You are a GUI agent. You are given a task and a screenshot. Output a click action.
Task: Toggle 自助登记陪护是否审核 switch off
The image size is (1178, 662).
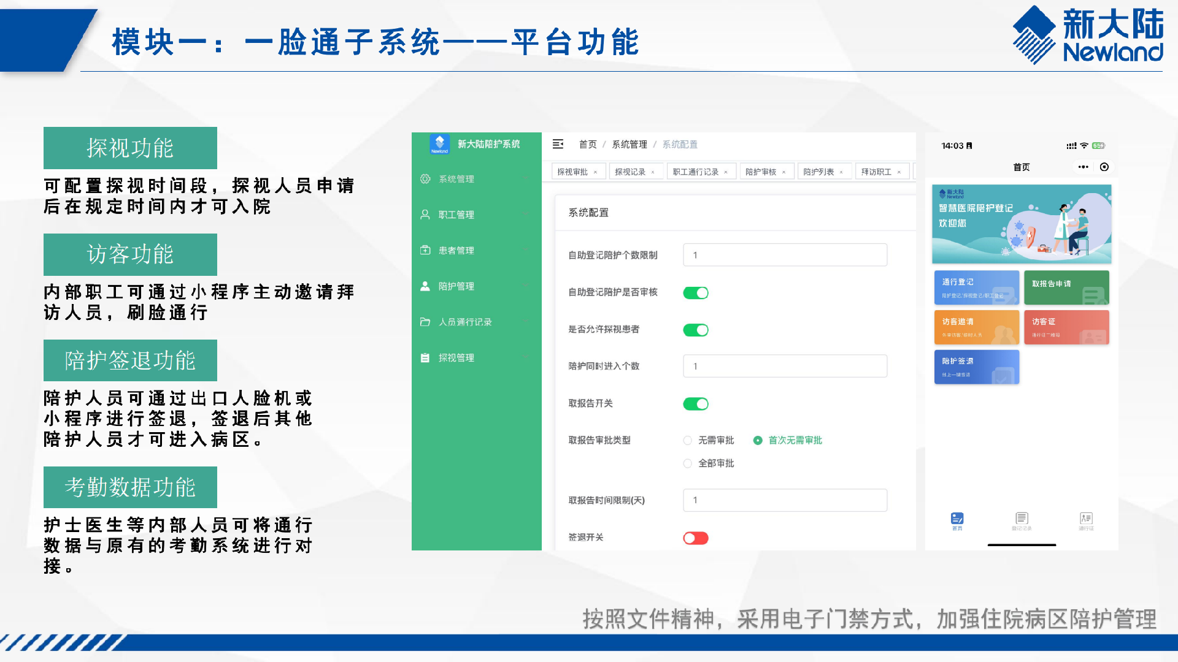click(696, 293)
